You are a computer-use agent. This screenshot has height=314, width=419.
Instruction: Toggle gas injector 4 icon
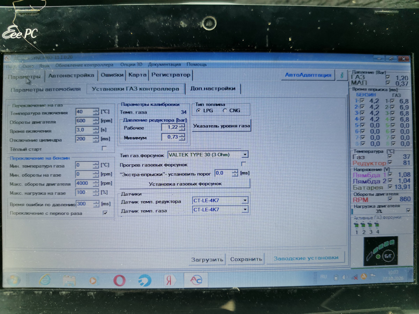(x=377, y=225)
